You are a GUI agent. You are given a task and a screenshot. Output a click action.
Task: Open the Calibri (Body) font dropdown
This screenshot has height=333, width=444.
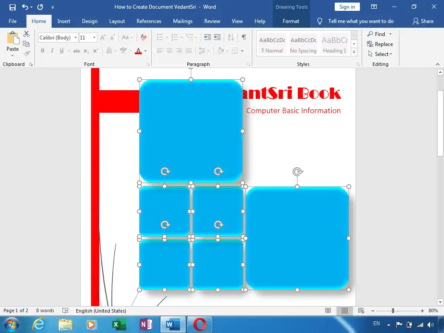click(x=75, y=38)
